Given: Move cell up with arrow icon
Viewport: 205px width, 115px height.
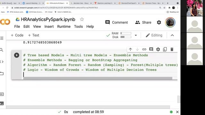Looking at the screenshot, I should 130,50.
